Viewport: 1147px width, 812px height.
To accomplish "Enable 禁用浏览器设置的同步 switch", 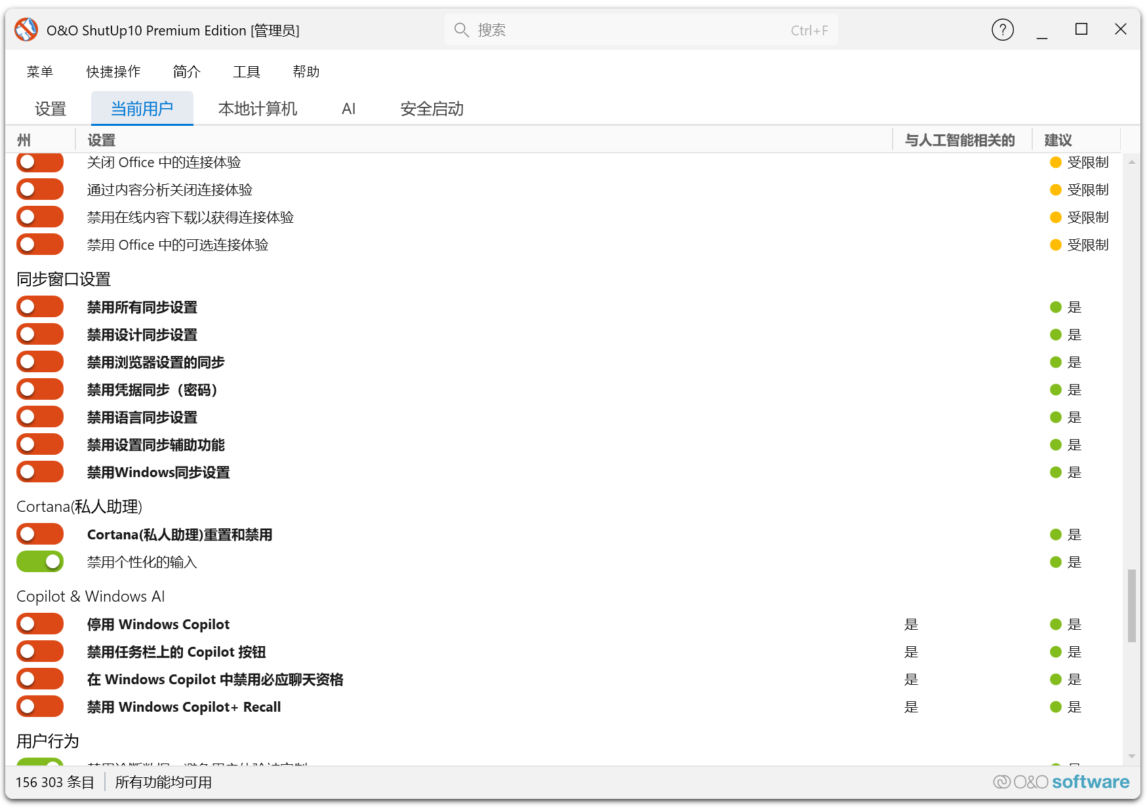I will pyautogui.click(x=40, y=362).
